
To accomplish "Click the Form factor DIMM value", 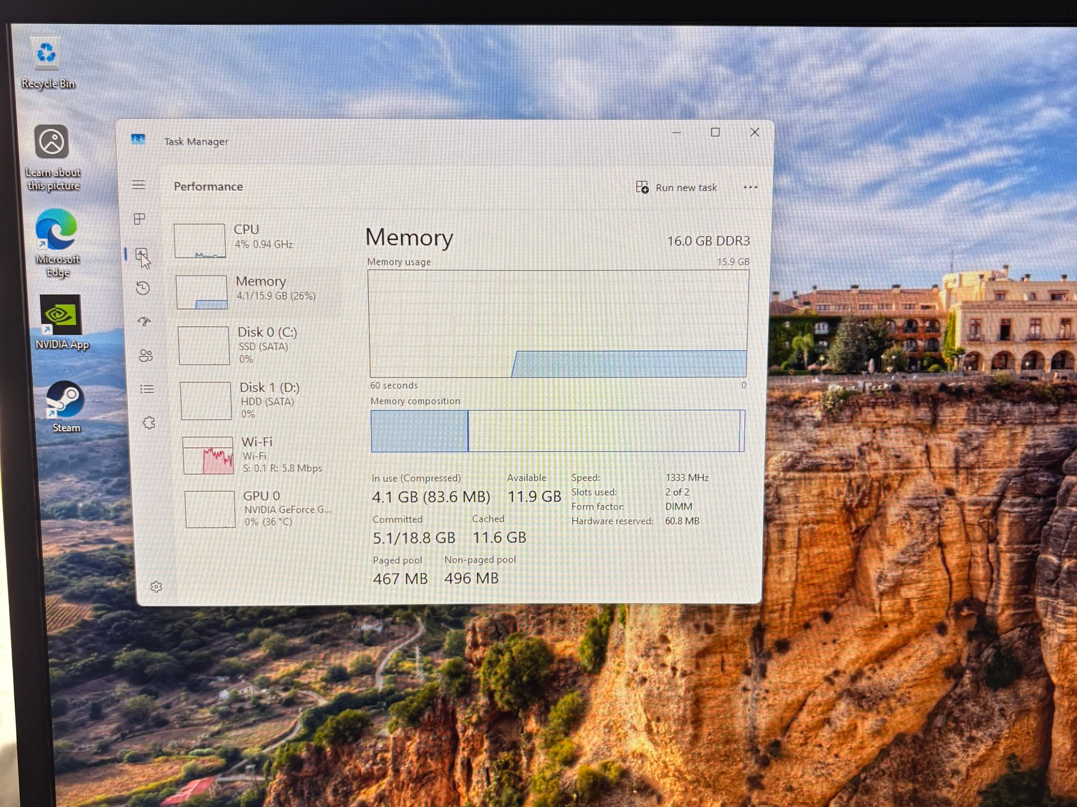I will click(678, 506).
